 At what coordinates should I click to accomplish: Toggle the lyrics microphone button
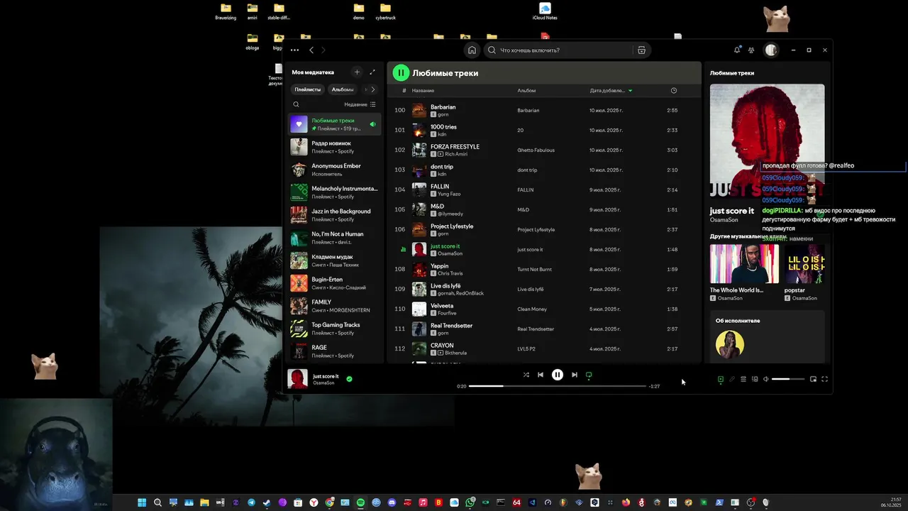[x=732, y=379]
